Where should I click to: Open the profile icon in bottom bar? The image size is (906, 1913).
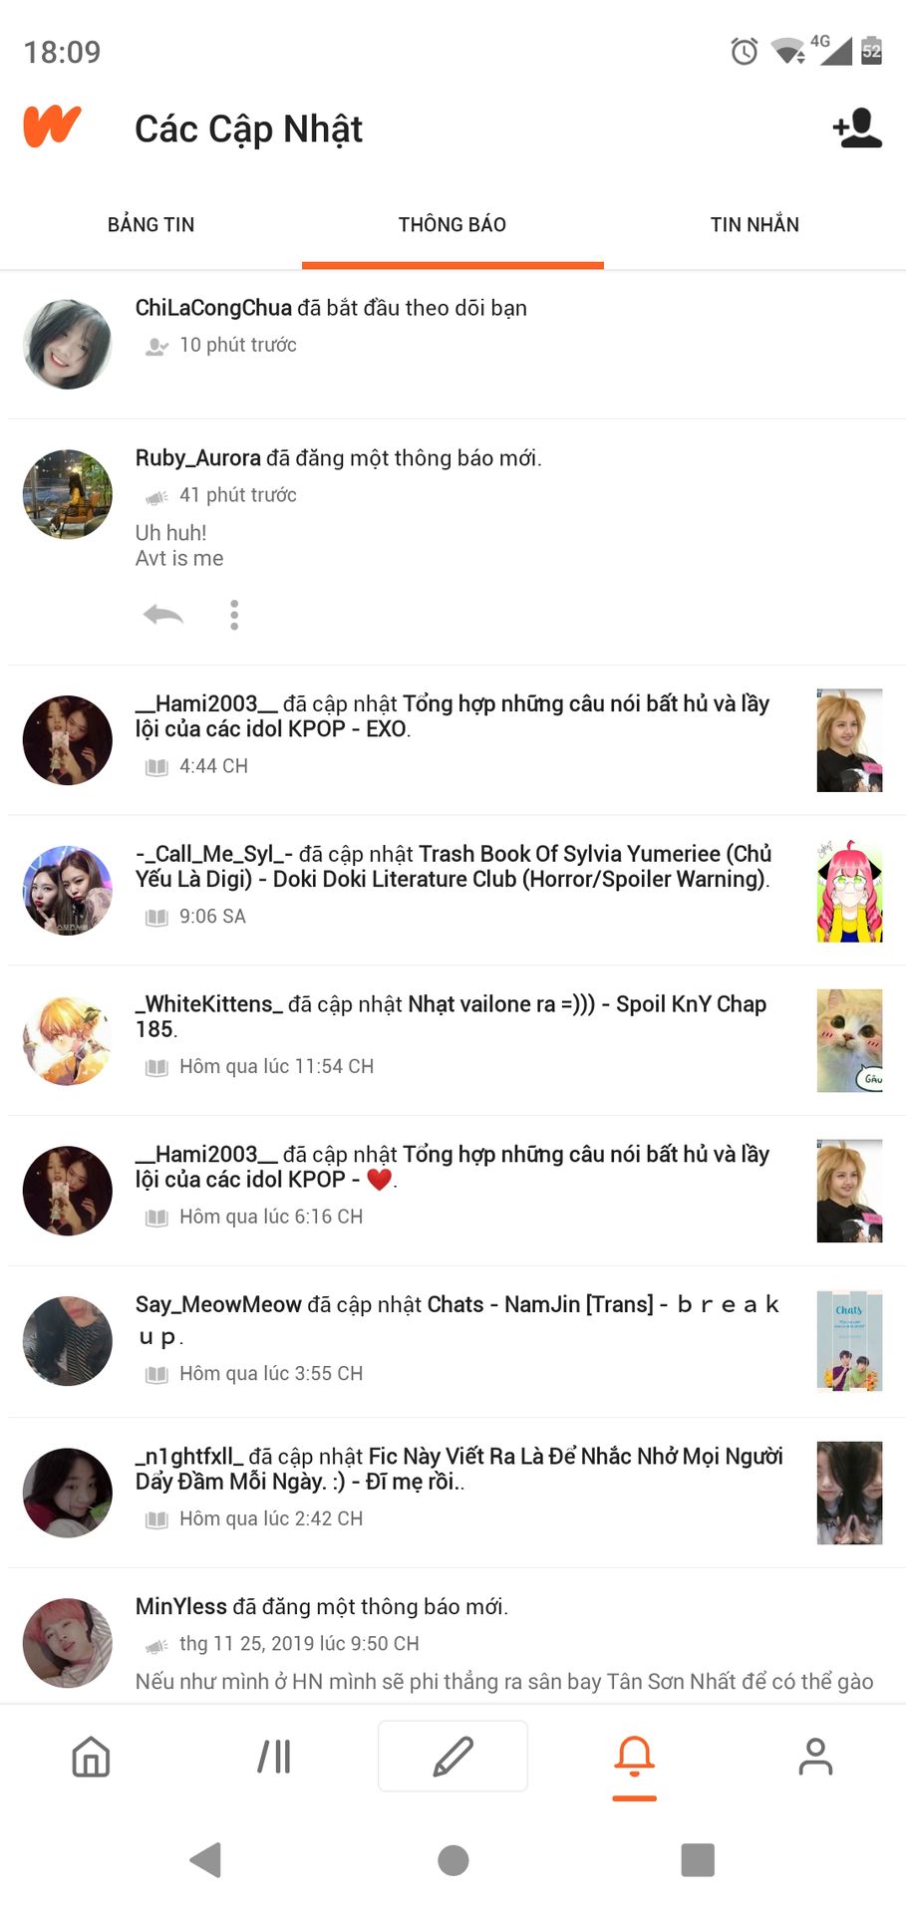click(815, 1757)
